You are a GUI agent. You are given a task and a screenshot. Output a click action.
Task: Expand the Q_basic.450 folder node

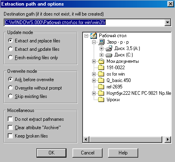click(94, 80)
